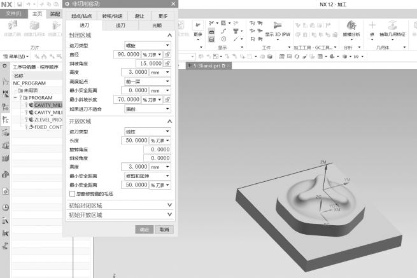
Task: Click the save icon in title bar
Action: pyautogui.click(x=21, y=4)
